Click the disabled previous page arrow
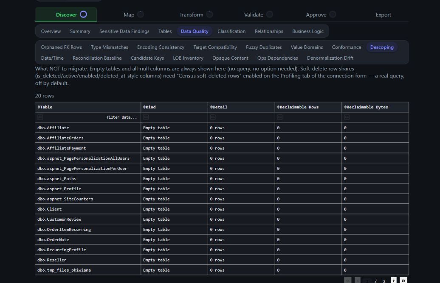440x283 pixels. [358, 280]
